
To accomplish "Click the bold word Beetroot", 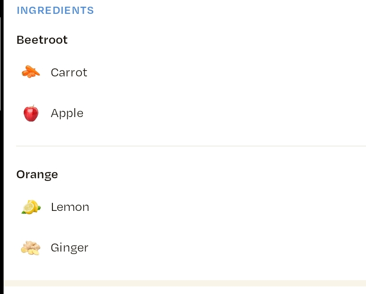I will (x=42, y=40).
